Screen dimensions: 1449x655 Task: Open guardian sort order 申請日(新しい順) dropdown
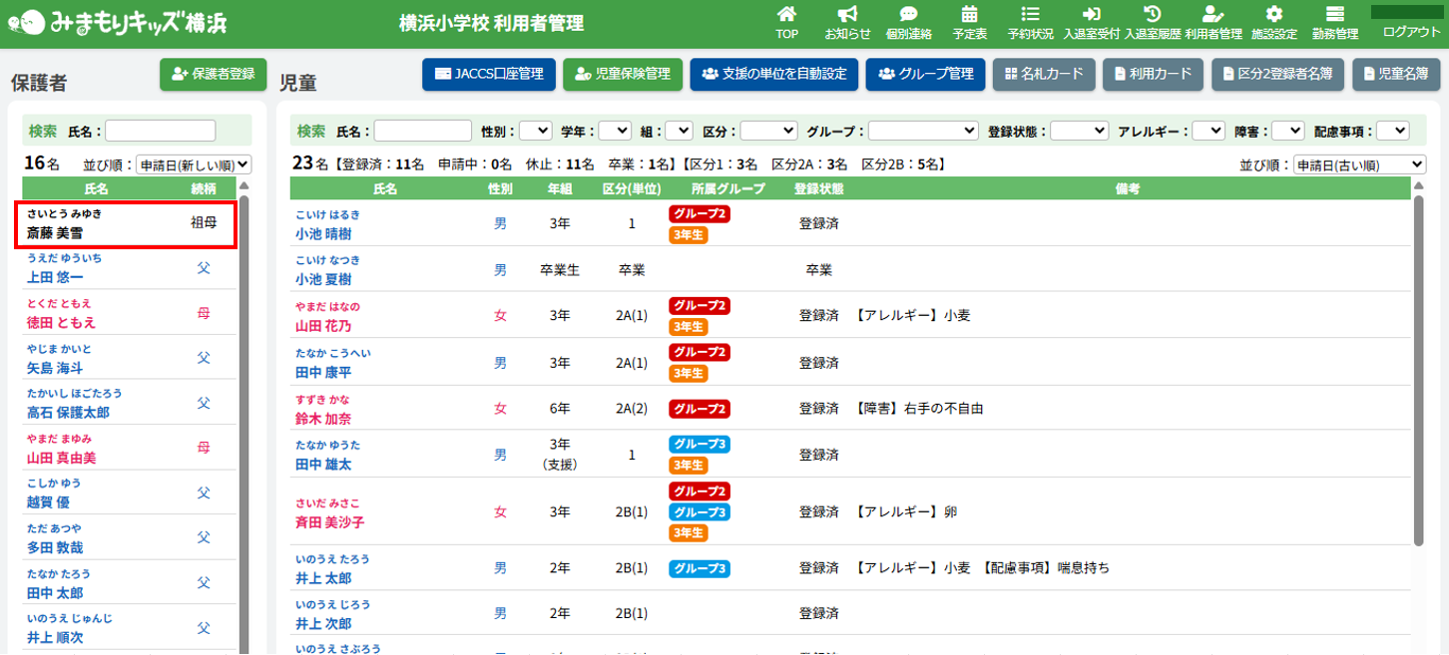click(194, 165)
